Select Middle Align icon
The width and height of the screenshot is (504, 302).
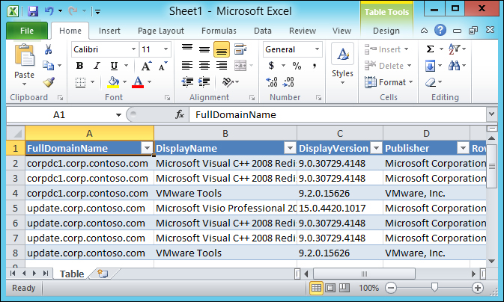pos(204,49)
